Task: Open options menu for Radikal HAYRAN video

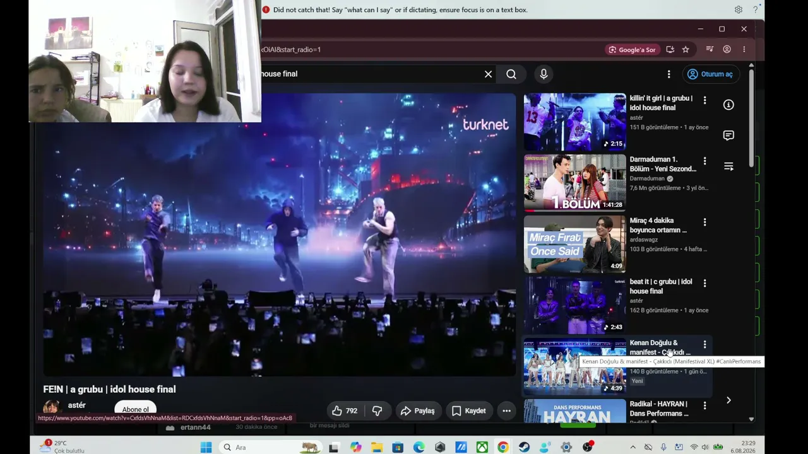Action: pyautogui.click(x=704, y=406)
